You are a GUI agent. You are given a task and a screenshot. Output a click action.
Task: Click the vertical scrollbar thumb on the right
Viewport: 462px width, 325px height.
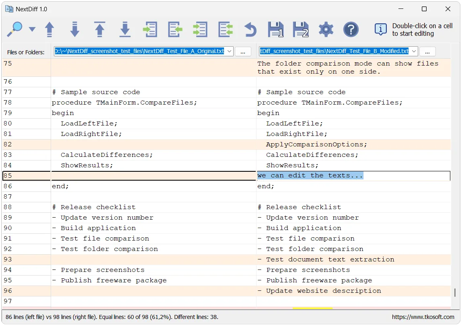455,292
